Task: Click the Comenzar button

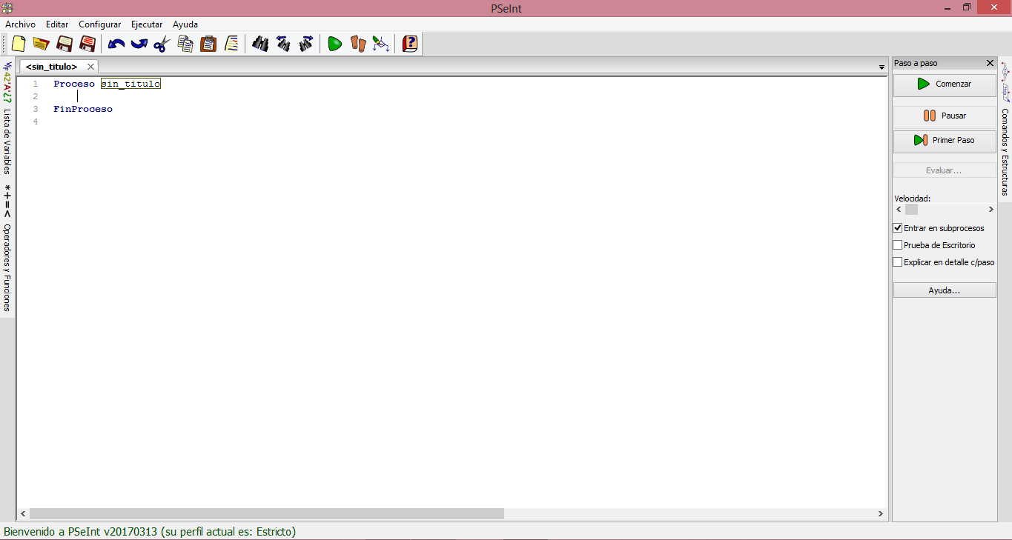Action: (x=945, y=84)
